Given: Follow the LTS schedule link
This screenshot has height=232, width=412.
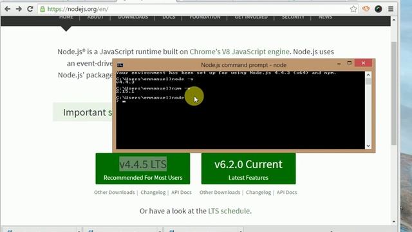Looking at the screenshot, I should click(229, 211).
